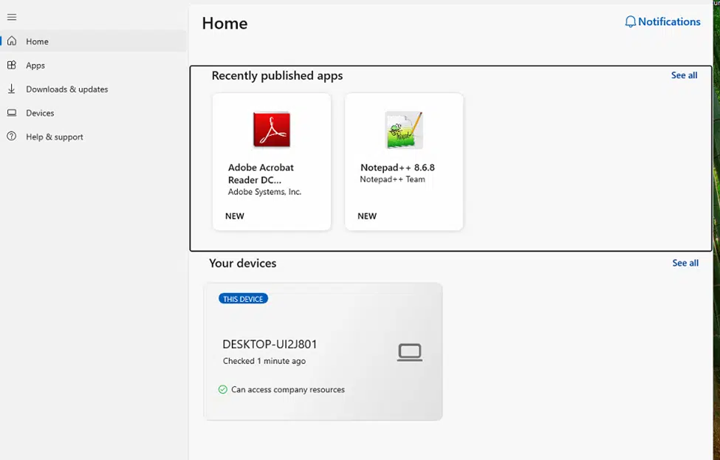Image resolution: width=720 pixels, height=460 pixels.
Task: Open the Notifications text link
Action: point(669,22)
